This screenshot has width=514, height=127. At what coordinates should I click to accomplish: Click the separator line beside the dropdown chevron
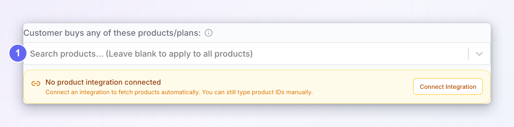[468, 54]
